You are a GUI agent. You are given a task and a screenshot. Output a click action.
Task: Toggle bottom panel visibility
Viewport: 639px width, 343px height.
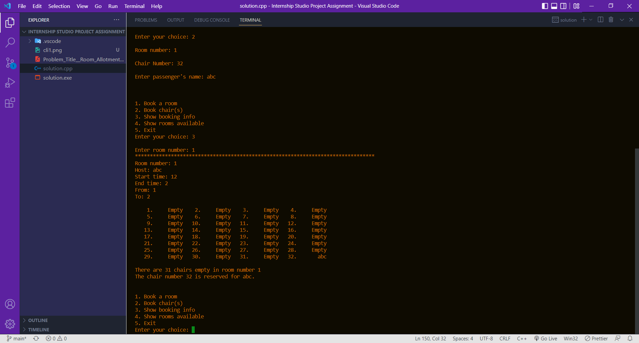(x=554, y=6)
